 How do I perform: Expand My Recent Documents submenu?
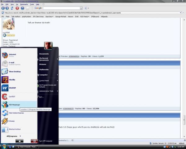pos(58,59)
